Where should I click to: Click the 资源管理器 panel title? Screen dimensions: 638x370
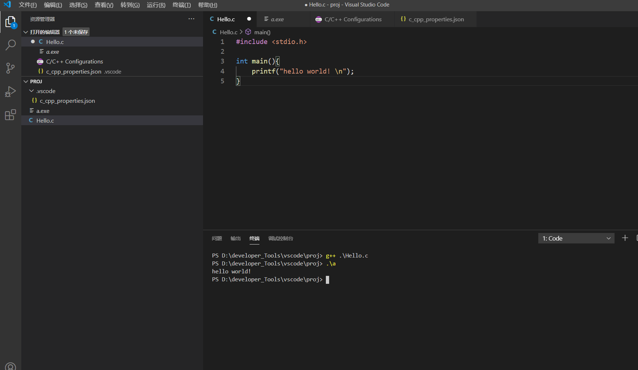42,19
